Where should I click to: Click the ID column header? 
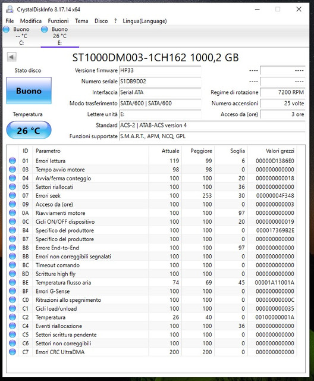click(25, 151)
